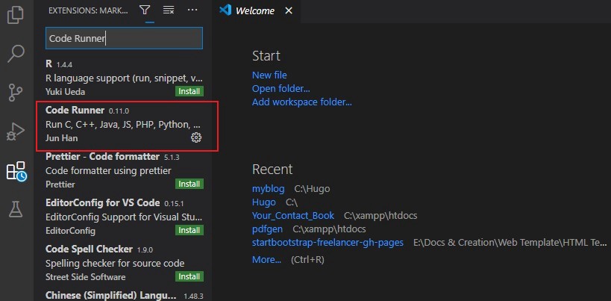Open recent folder Hugo

[264, 202]
